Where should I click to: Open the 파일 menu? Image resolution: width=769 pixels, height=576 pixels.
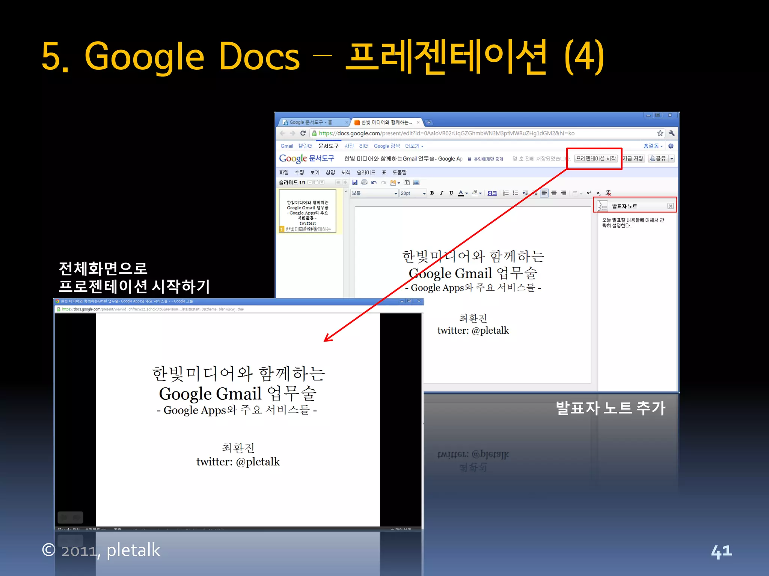click(284, 172)
